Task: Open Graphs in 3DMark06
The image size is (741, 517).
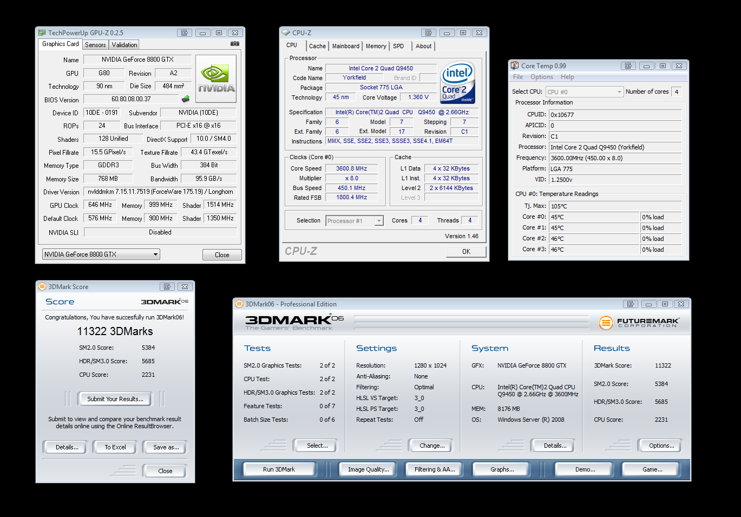Action: [502, 469]
